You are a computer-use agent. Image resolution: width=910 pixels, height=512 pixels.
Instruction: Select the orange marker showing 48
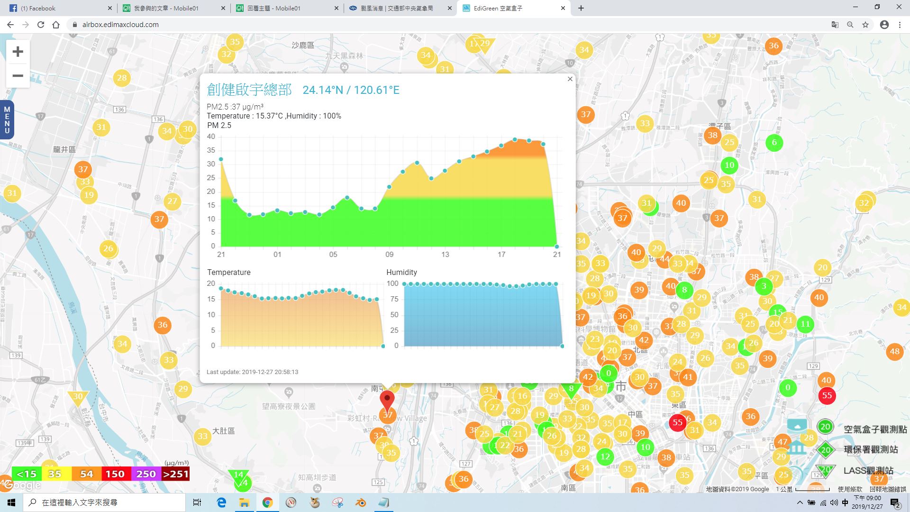tap(894, 352)
